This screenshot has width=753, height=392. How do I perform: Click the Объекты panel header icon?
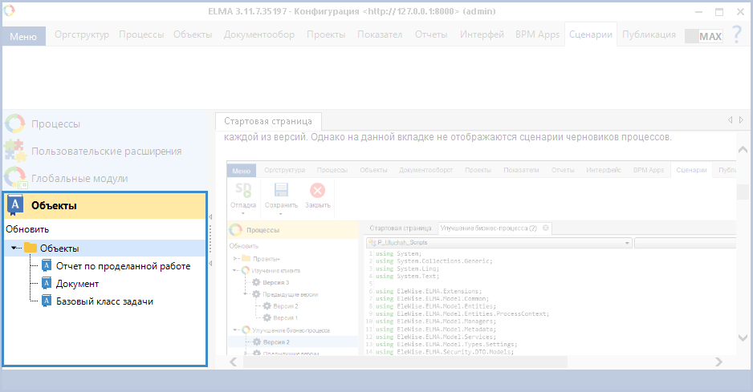click(16, 205)
